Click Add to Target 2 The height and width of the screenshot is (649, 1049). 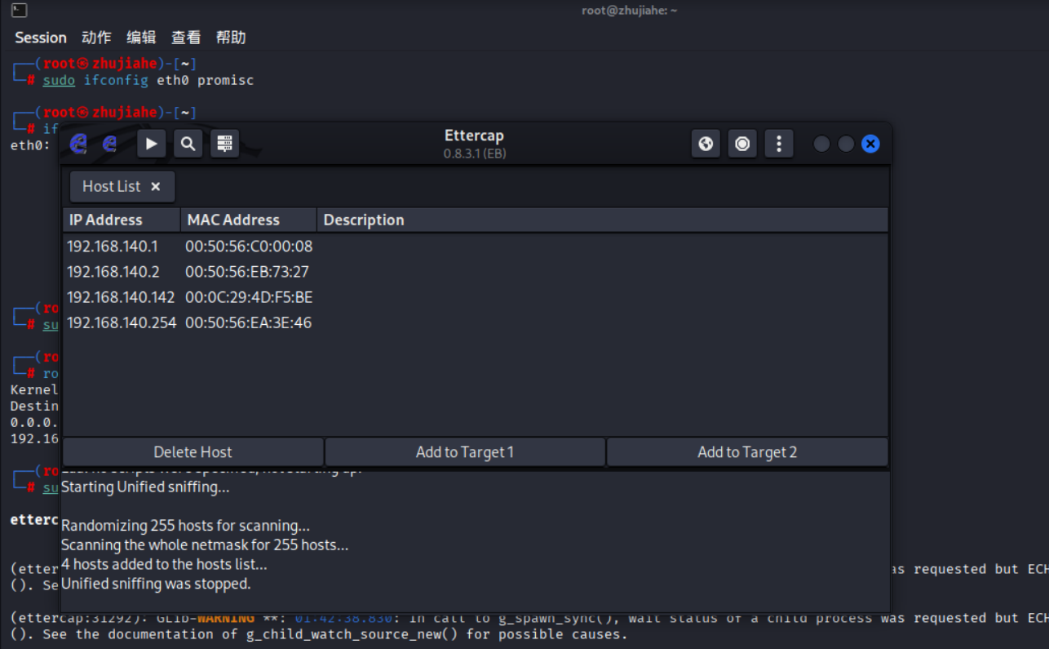coord(747,452)
